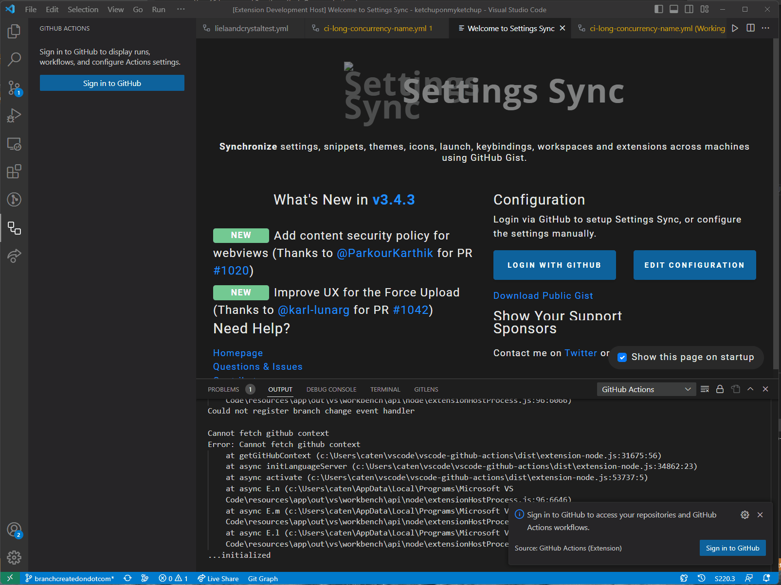Open the Questions & Issues link
781x585 pixels.
(x=258, y=366)
